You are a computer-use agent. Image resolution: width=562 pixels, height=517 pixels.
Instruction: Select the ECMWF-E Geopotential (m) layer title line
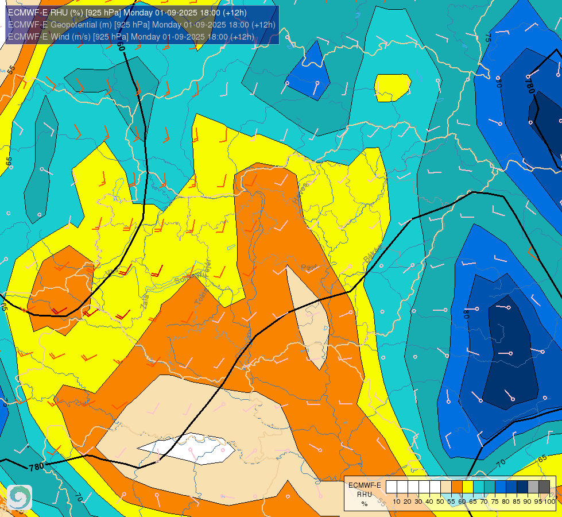point(142,25)
